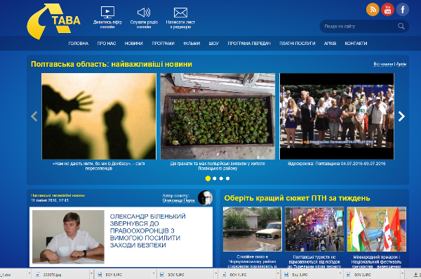Open the Олександр Біленький article headline
The image size is (421, 279).
(147, 231)
